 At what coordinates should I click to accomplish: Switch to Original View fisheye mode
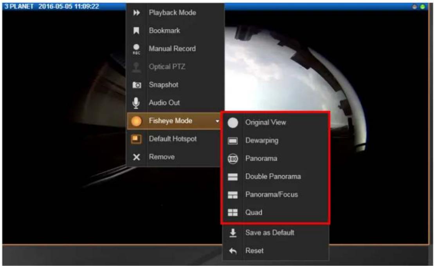(x=276, y=123)
